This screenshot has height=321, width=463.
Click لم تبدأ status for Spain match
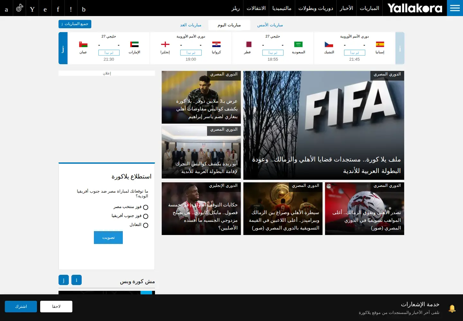coord(354,53)
